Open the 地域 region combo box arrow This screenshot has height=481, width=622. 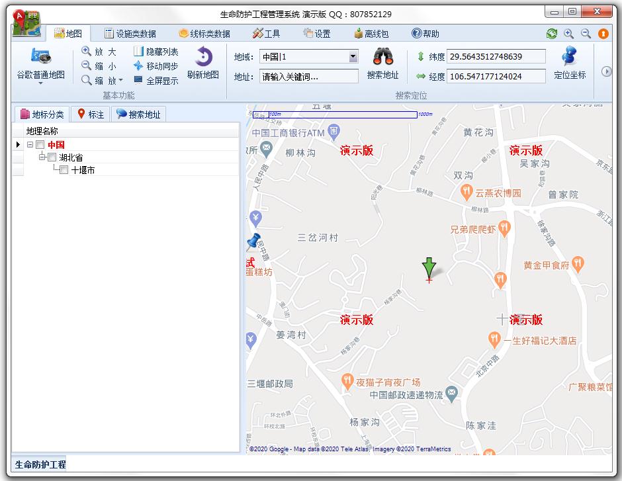tap(353, 57)
